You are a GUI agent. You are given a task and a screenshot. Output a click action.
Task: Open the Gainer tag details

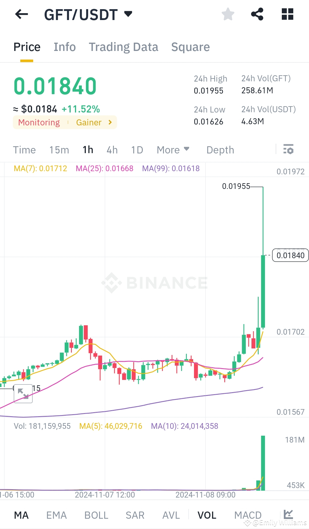click(x=89, y=123)
